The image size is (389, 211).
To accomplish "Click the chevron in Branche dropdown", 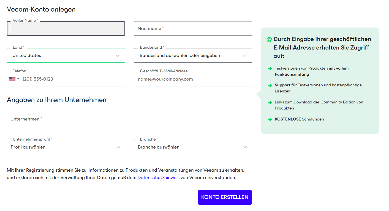I will pyautogui.click(x=245, y=147).
